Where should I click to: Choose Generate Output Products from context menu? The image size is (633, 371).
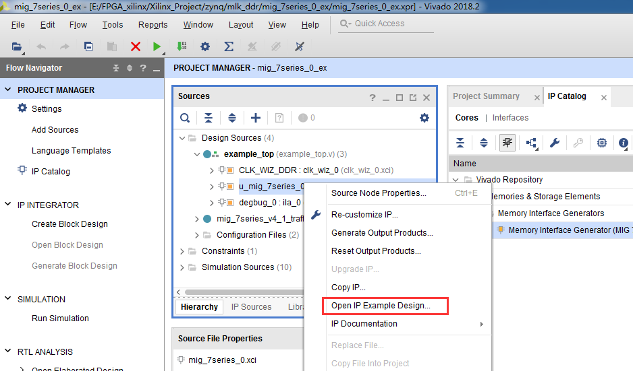[x=382, y=233]
